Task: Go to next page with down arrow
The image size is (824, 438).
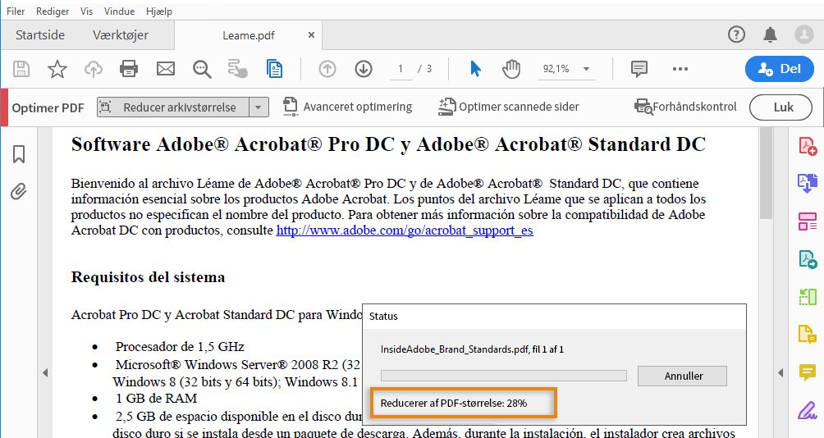Action: 364,69
